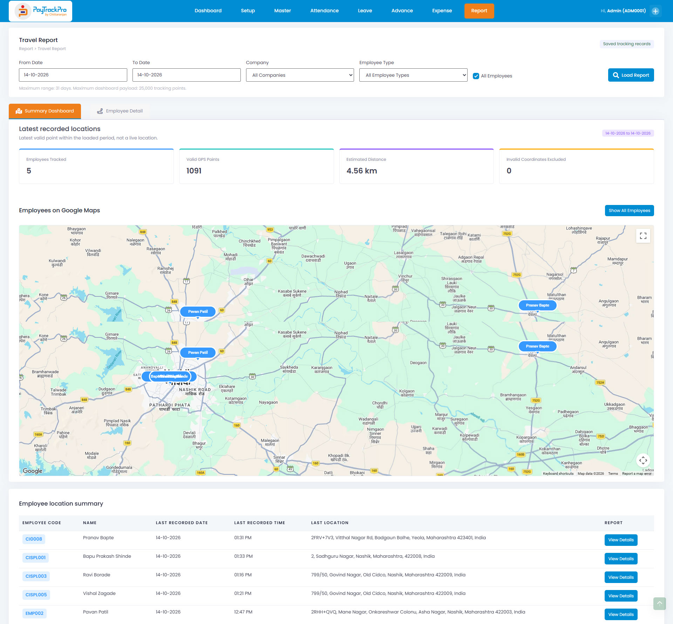673x624 pixels.
Task: Click Saved tracking records button
Action: pyautogui.click(x=627, y=44)
